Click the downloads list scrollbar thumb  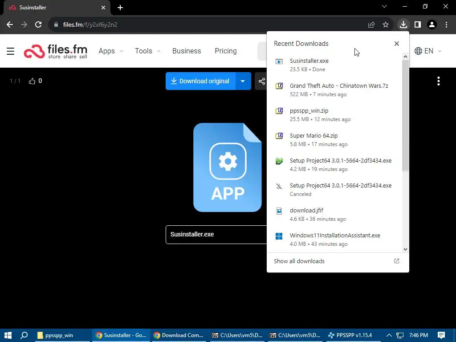pyautogui.click(x=405, y=116)
